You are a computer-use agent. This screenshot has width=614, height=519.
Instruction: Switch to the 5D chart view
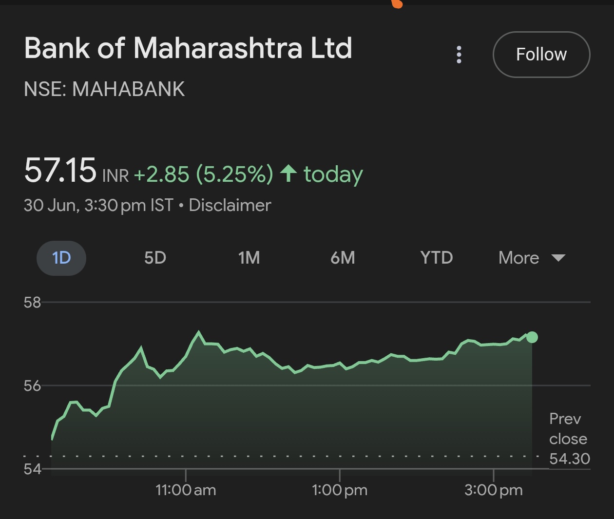point(154,258)
